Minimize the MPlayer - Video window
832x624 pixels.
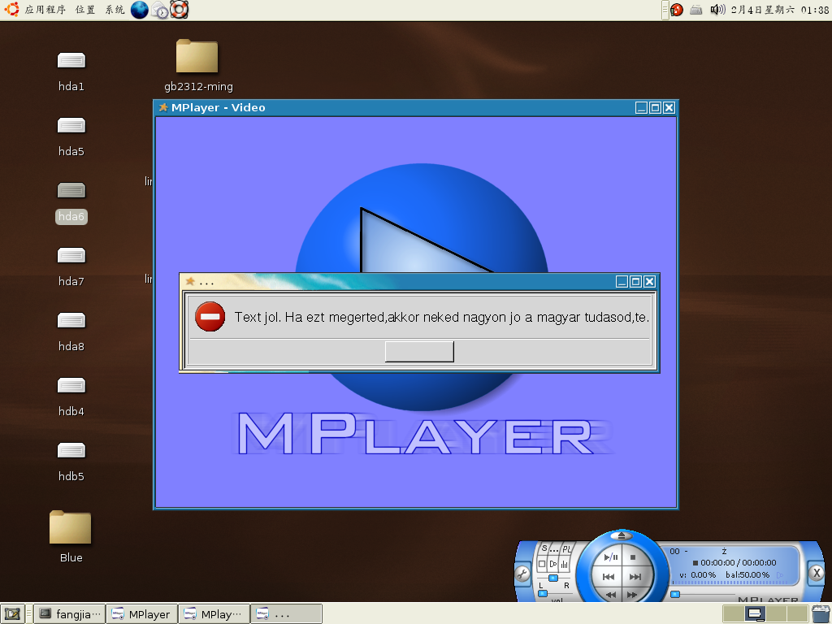coord(642,108)
